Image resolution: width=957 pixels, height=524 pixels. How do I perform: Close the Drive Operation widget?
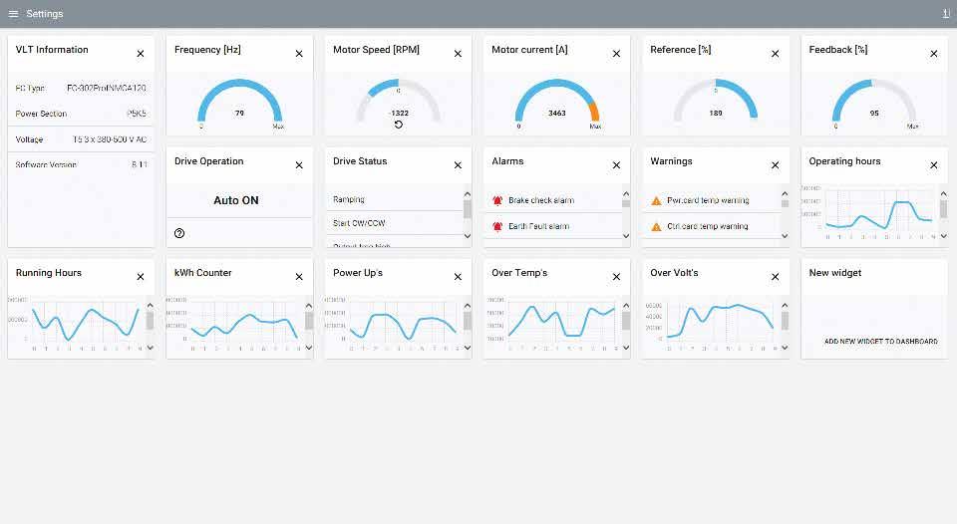(x=299, y=165)
